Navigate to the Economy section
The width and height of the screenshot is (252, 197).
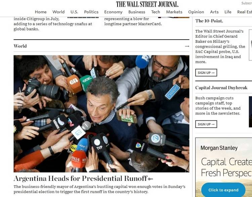click(113, 12)
